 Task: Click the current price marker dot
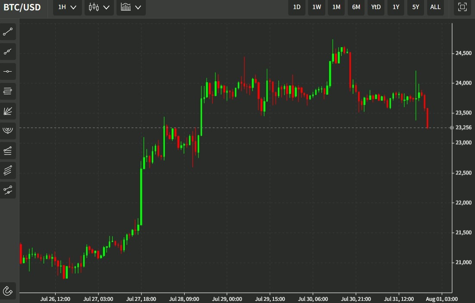point(452,128)
